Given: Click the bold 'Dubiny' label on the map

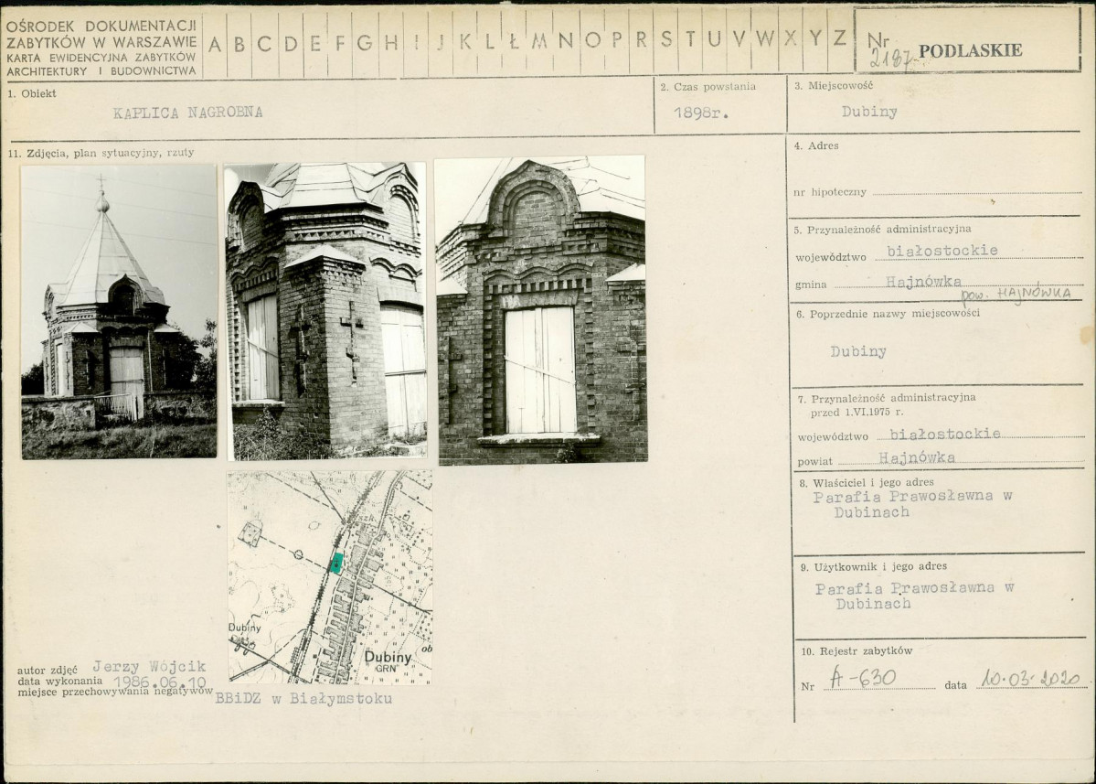Looking at the screenshot, I should pyautogui.click(x=388, y=658).
